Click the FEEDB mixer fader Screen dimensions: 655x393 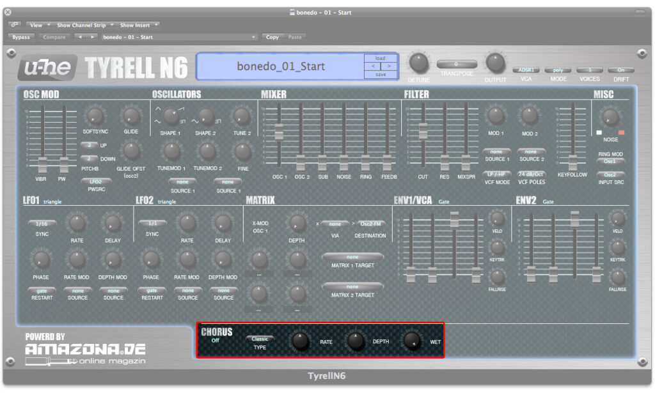[x=387, y=163]
